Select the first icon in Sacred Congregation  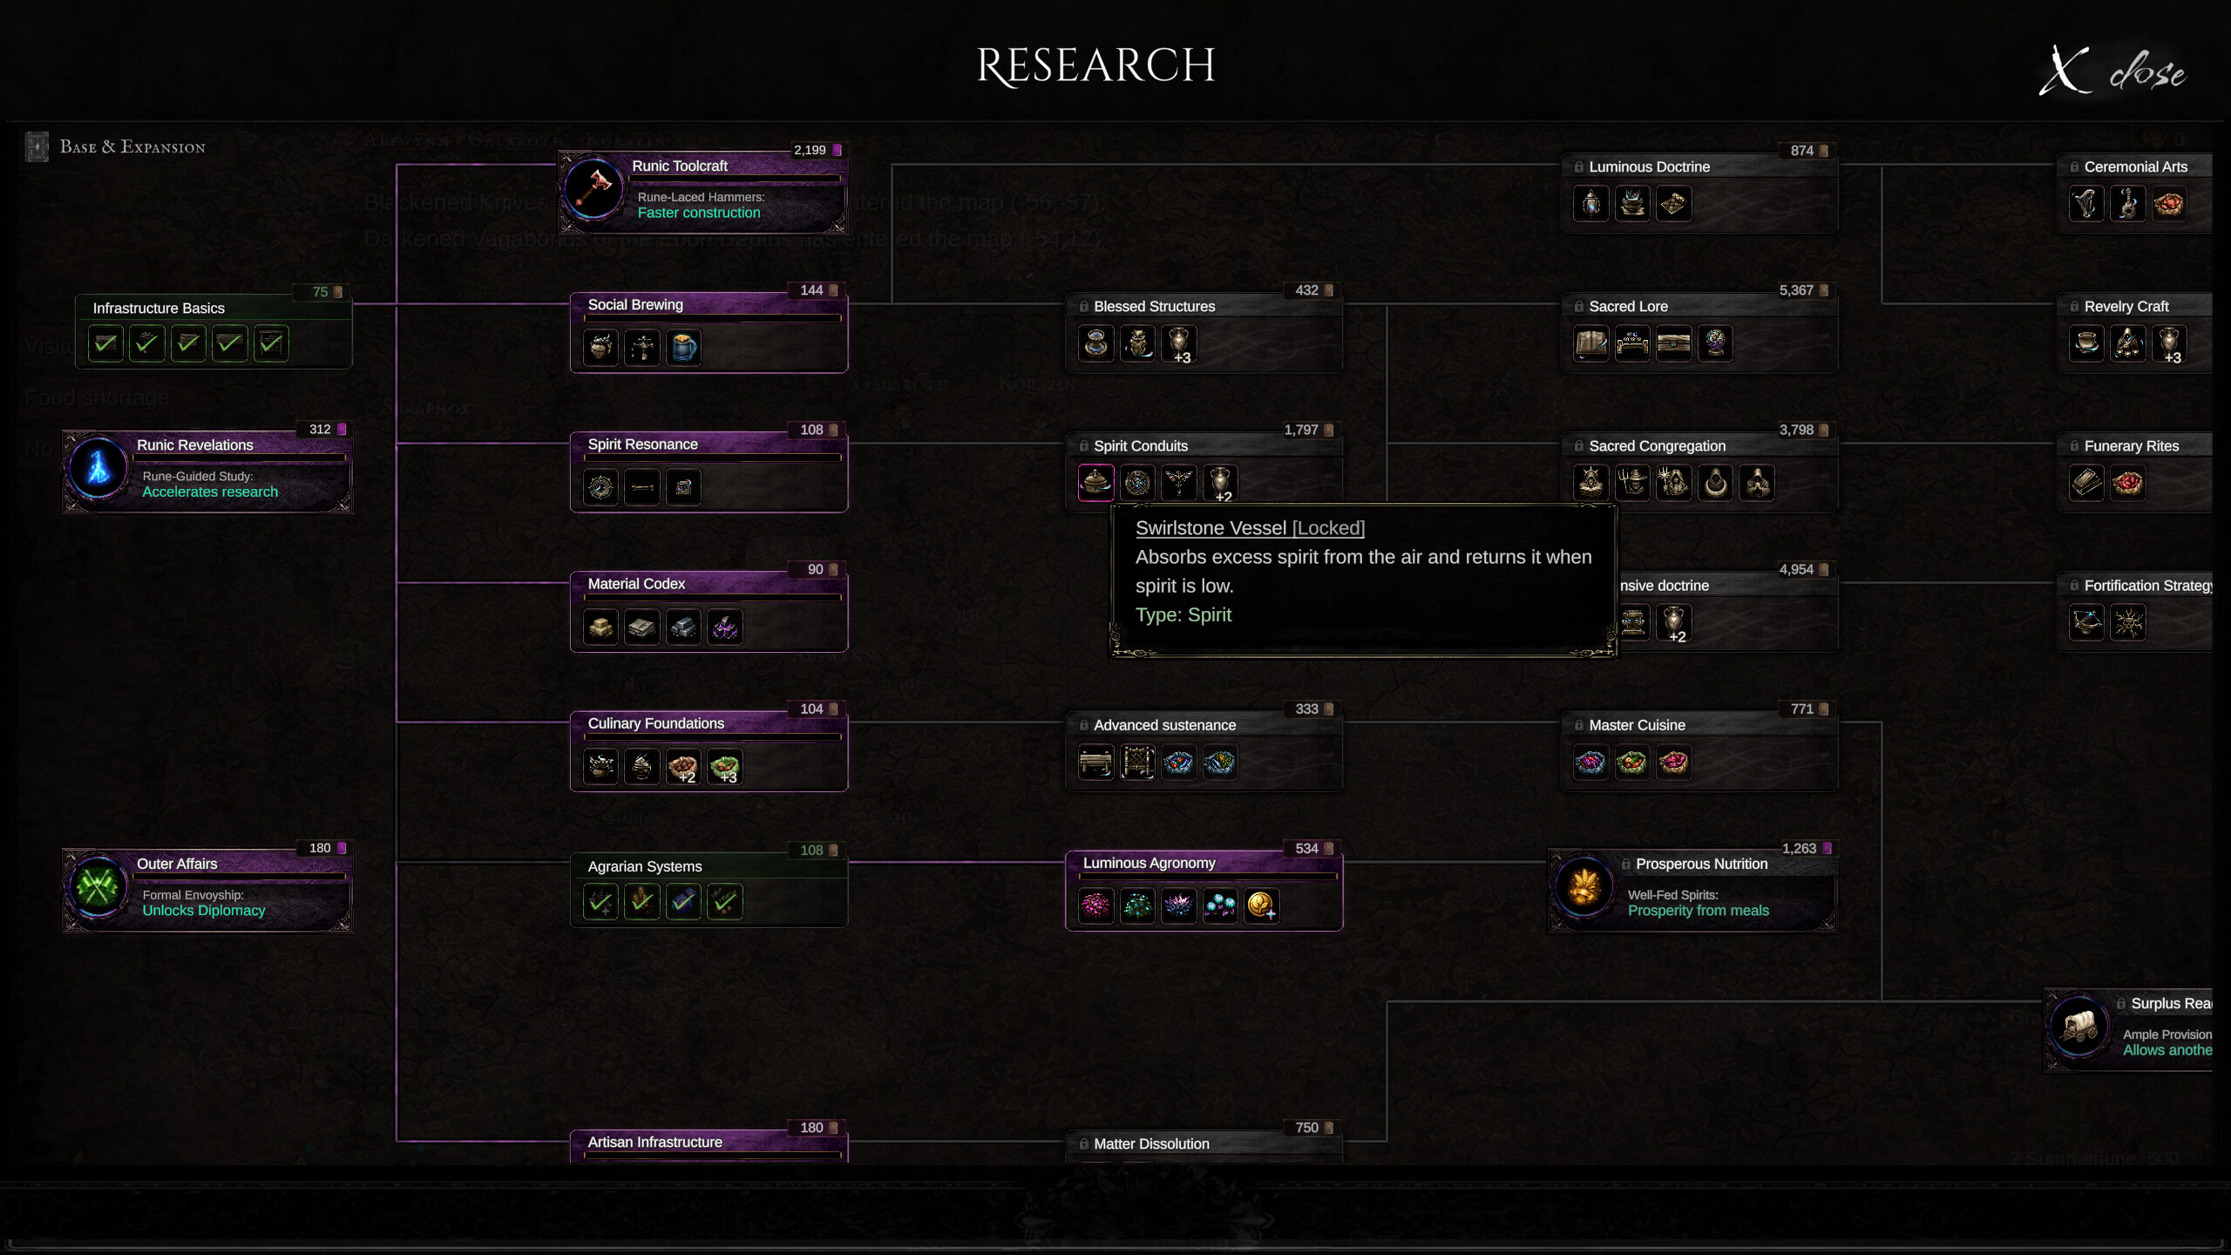tap(1591, 483)
